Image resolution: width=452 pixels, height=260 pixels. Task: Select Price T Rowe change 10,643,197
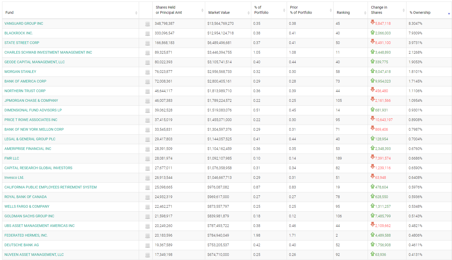click(x=384, y=120)
